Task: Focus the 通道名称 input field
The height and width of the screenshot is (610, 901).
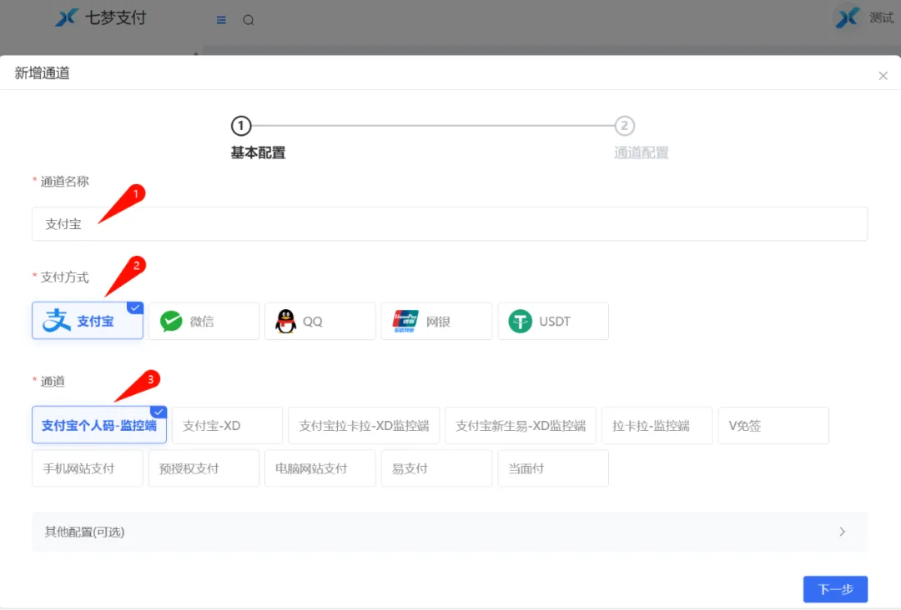Action: 450,224
